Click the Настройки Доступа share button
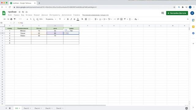 click(x=177, y=13)
